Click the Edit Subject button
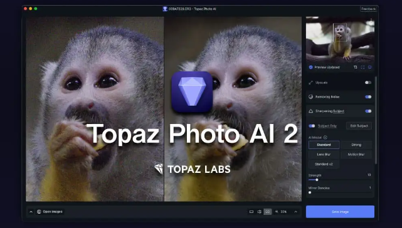 (x=359, y=126)
